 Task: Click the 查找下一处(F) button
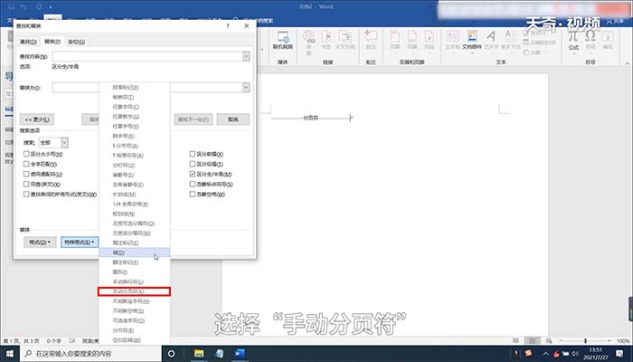click(194, 119)
